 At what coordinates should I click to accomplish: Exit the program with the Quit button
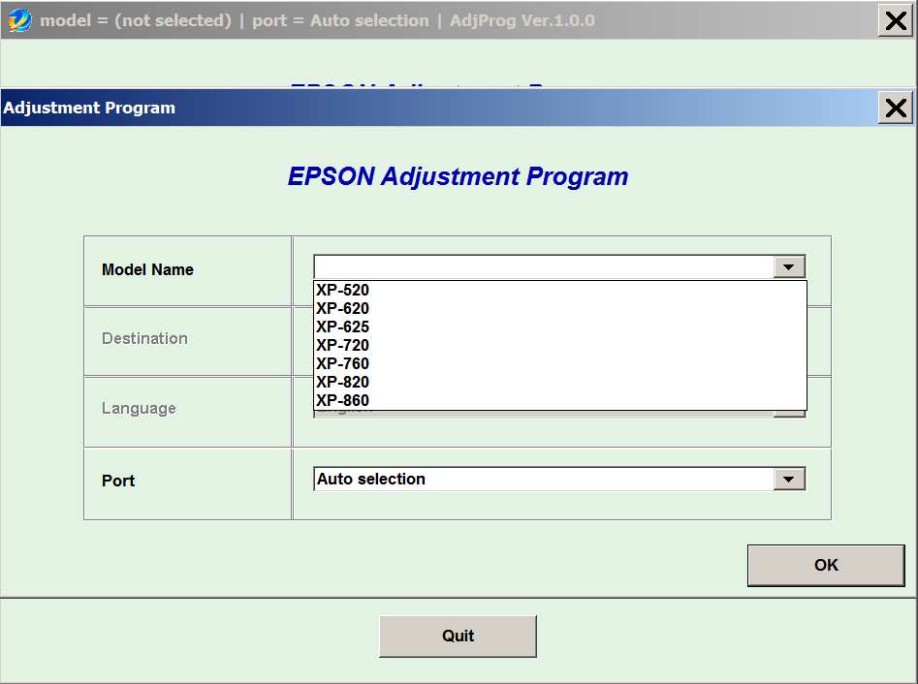(458, 636)
